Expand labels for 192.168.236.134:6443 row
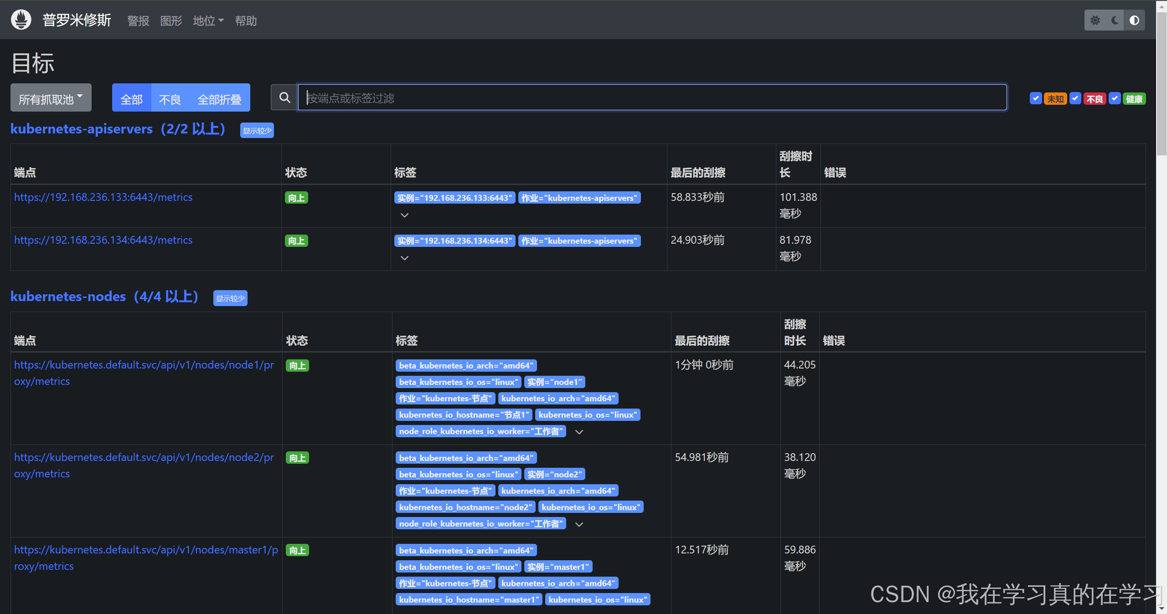 (x=404, y=258)
